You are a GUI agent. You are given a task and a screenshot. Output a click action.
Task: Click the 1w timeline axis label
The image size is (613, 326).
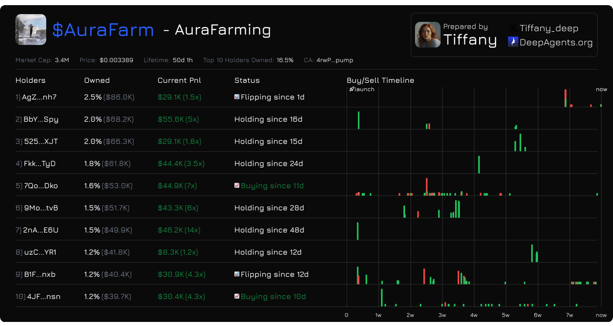click(x=379, y=315)
